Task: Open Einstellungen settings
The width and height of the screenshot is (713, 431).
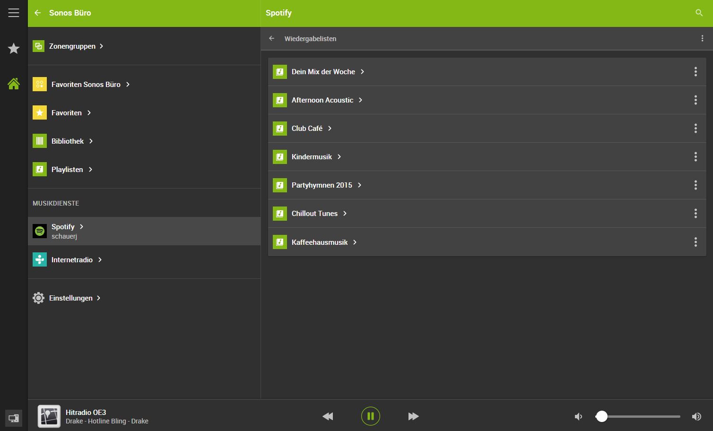Action: [144, 298]
